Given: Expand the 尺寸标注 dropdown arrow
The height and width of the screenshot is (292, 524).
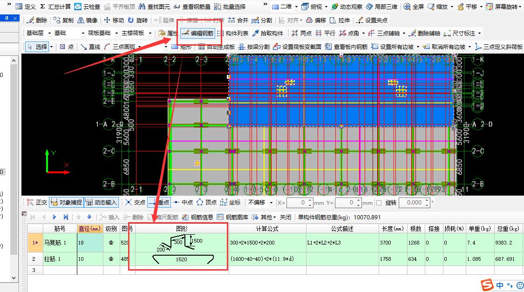Looking at the screenshot, I should (x=480, y=33).
